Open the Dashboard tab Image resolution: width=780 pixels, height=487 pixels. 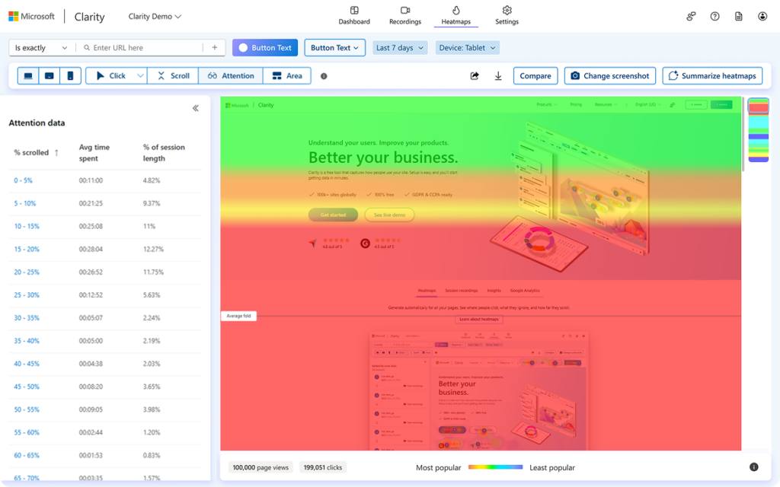354,15
